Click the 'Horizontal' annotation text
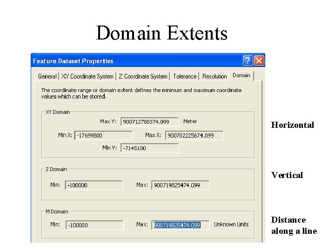This screenshot has width=335, height=251. click(x=293, y=125)
